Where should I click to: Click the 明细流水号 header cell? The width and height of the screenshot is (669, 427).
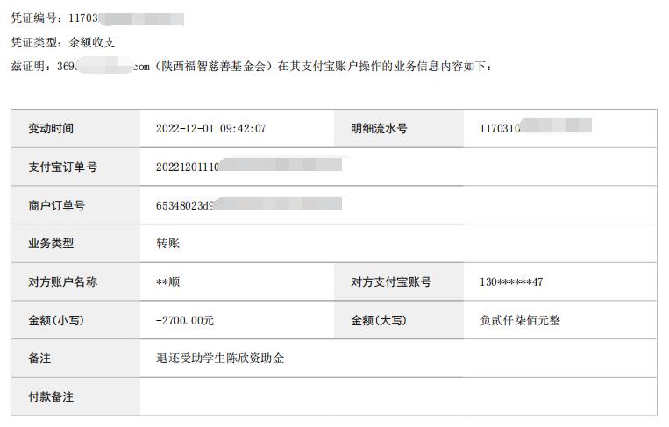tap(398, 128)
